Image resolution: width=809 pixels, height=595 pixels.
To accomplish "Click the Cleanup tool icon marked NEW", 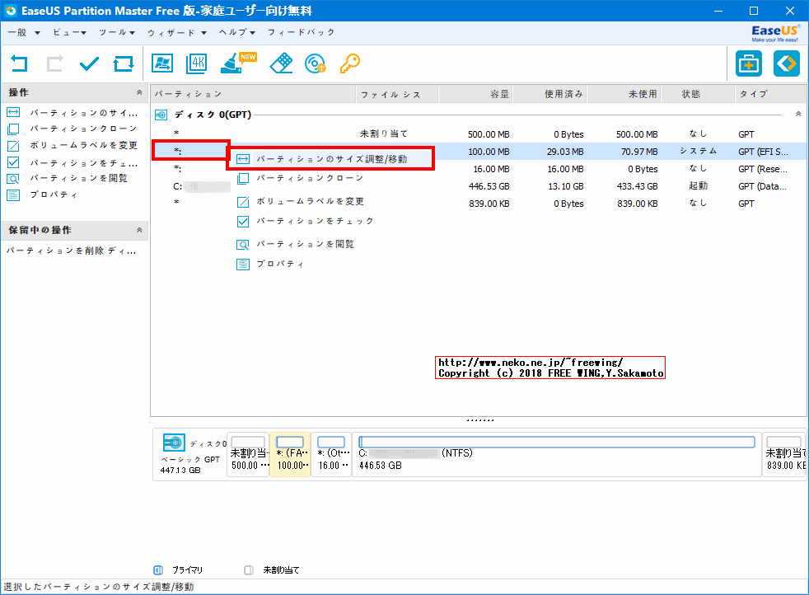I will click(x=233, y=63).
